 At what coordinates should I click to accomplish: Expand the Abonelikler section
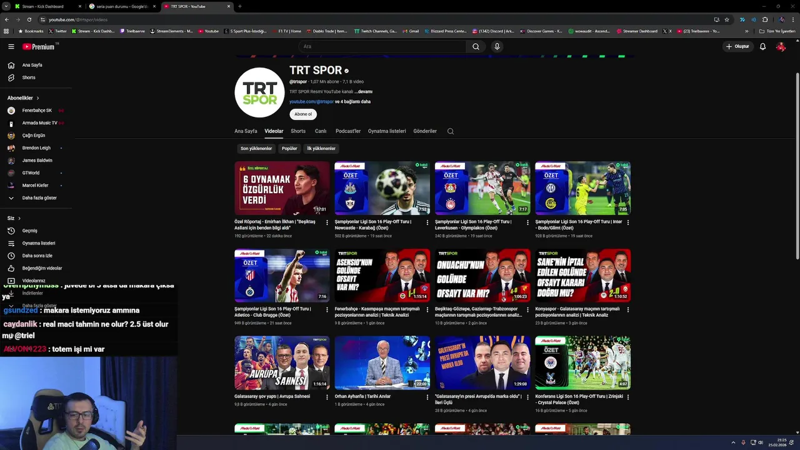pyautogui.click(x=23, y=98)
